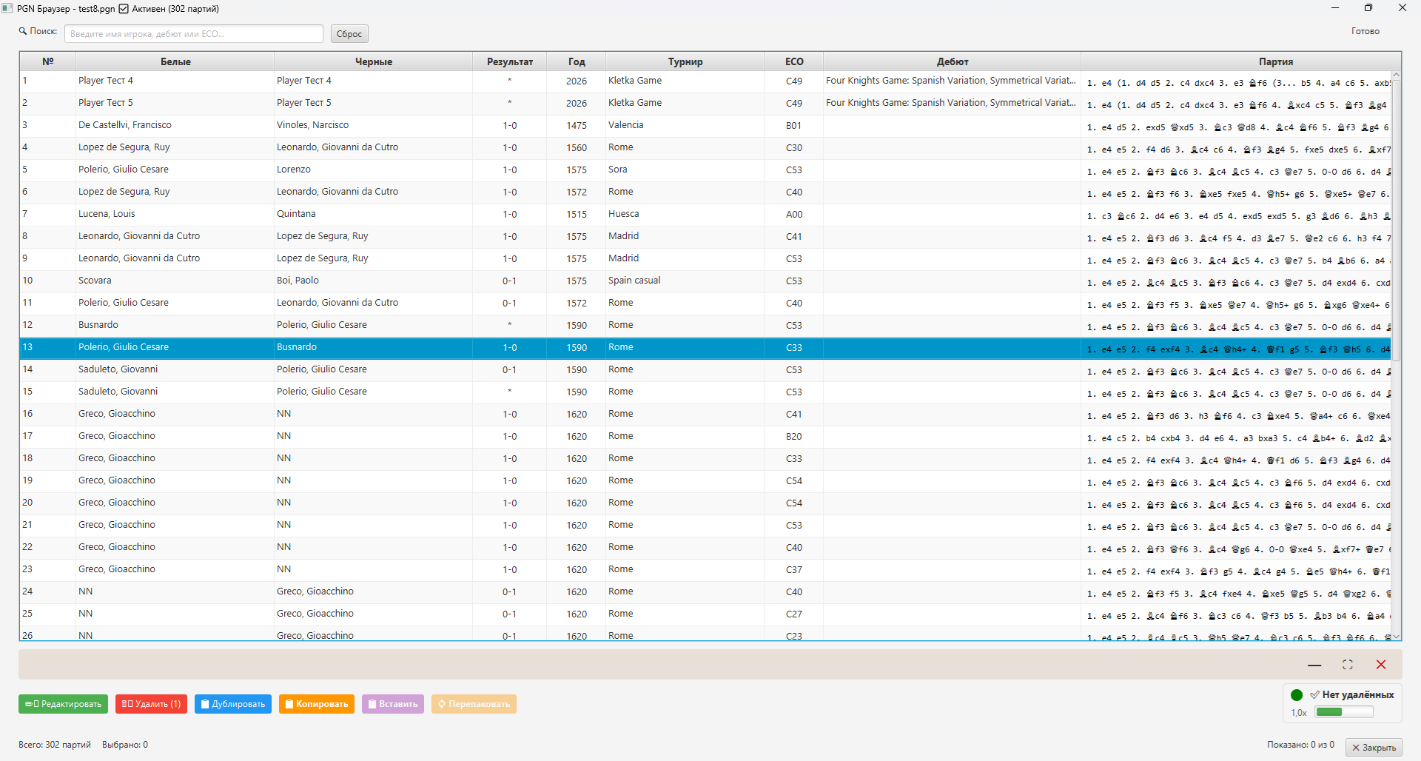This screenshot has height=761, width=1421.
Task: Click the Boi, Paolo black player cell
Action: (373, 281)
